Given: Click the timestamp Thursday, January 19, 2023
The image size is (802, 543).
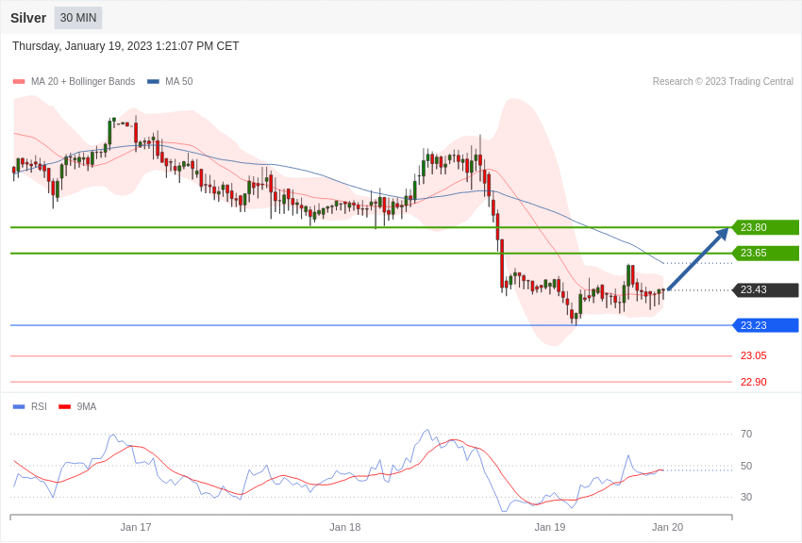Looking at the screenshot, I should [125, 46].
